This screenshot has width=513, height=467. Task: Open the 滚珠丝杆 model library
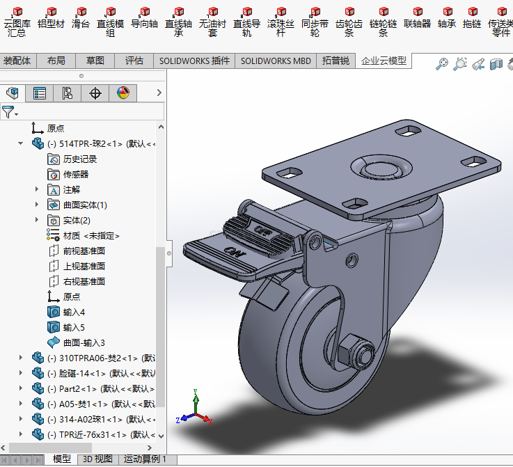[281, 22]
